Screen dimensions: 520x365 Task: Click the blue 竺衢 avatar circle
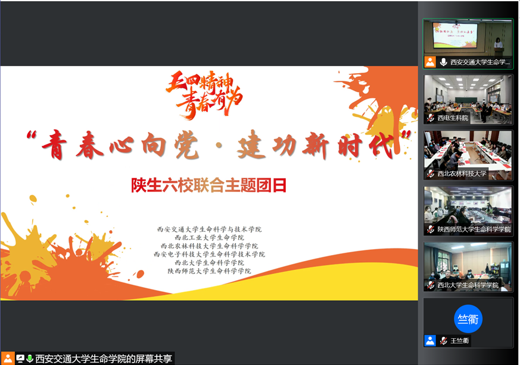click(468, 319)
